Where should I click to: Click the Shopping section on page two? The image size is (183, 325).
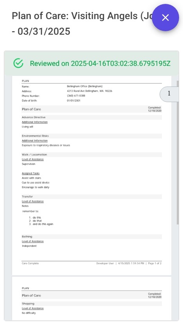92,304
